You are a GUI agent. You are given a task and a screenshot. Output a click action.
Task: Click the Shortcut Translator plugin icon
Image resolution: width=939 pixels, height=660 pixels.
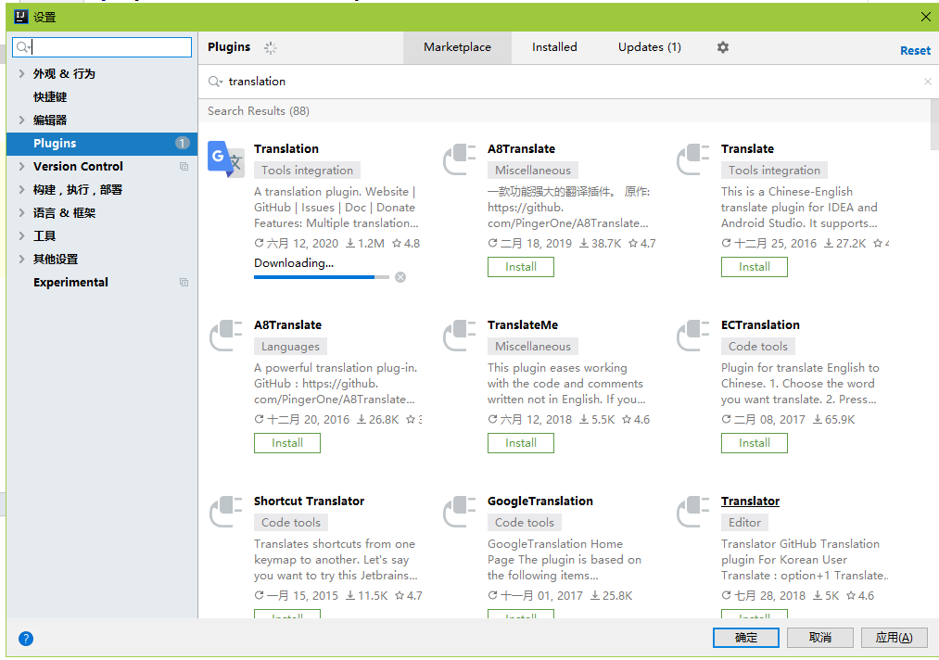226,511
